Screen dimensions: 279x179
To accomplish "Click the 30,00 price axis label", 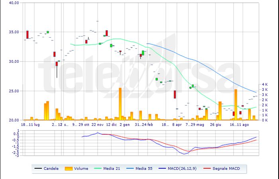I will [x=14, y=62].
